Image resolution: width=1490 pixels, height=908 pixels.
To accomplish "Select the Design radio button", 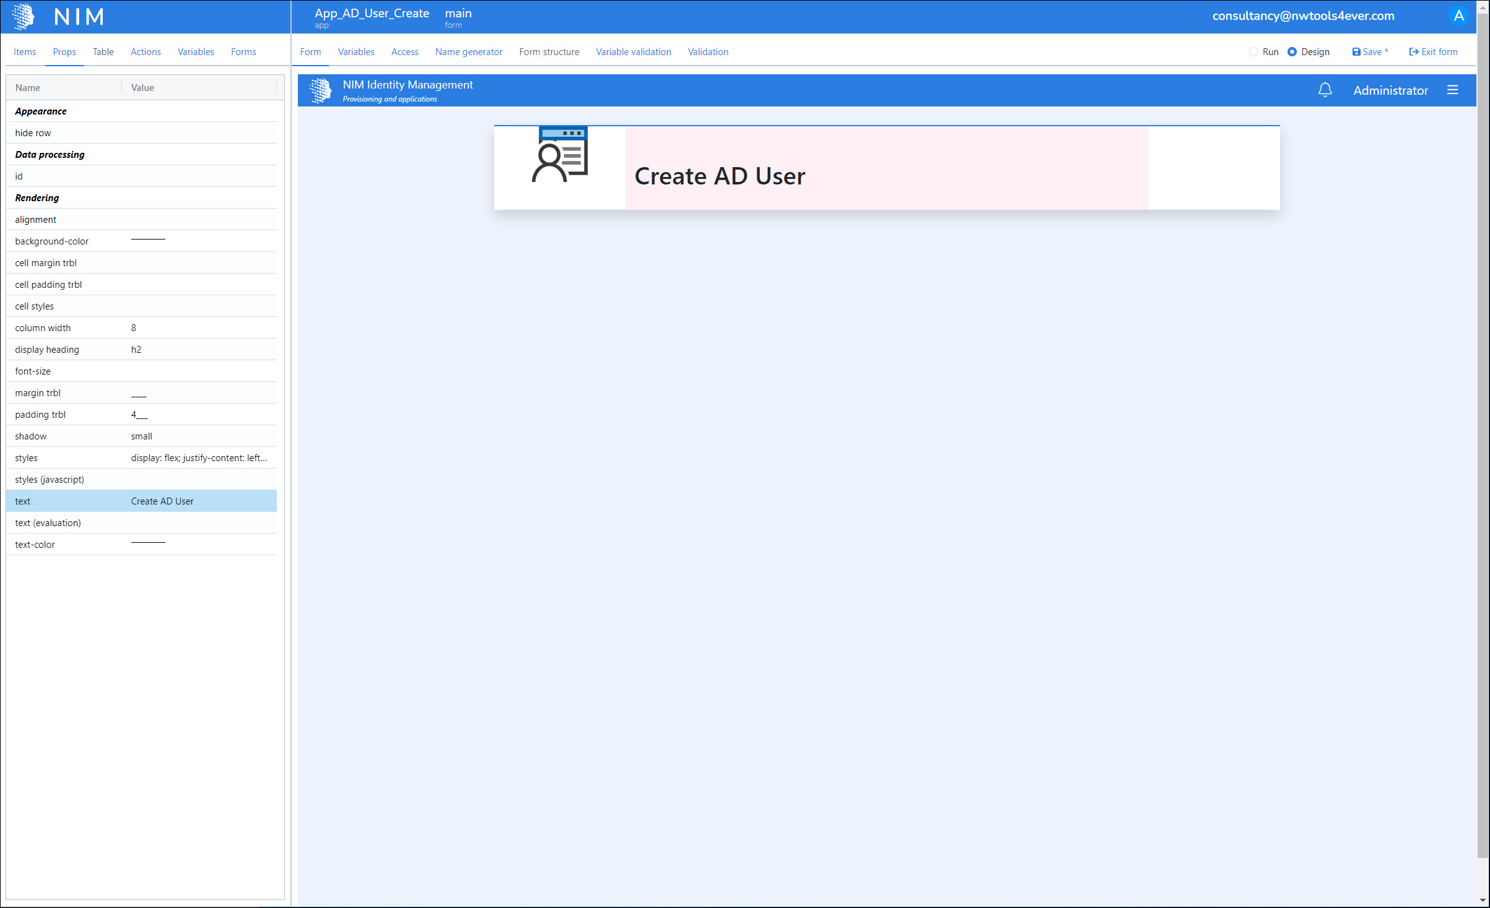I will pyautogui.click(x=1292, y=52).
